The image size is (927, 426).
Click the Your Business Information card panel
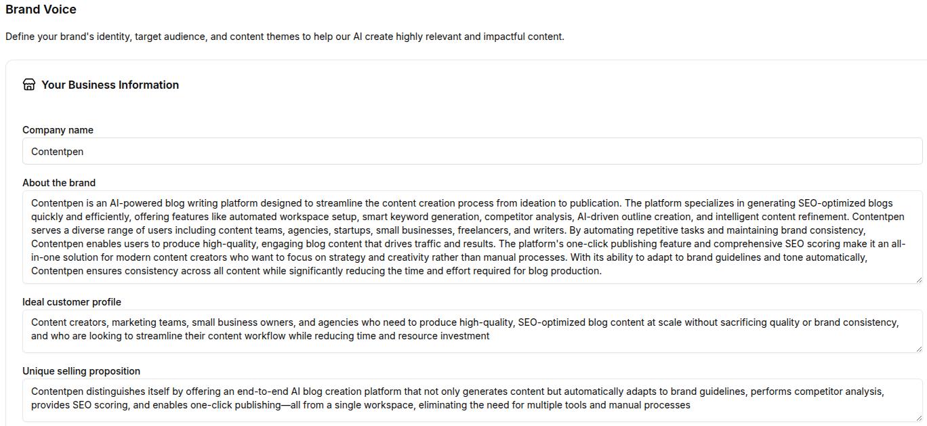point(464,108)
